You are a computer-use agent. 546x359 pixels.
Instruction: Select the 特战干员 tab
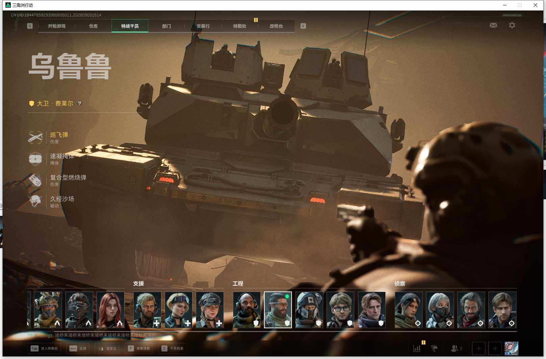[130, 26]
